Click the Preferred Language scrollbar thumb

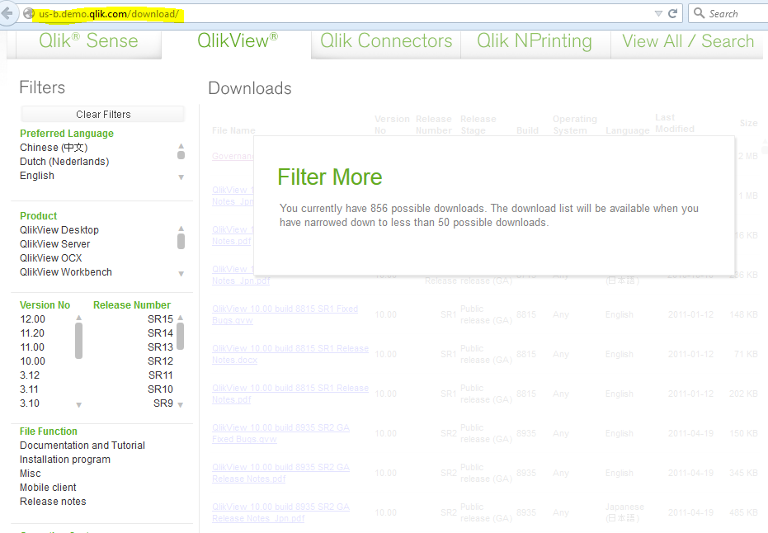coord(181,155)
